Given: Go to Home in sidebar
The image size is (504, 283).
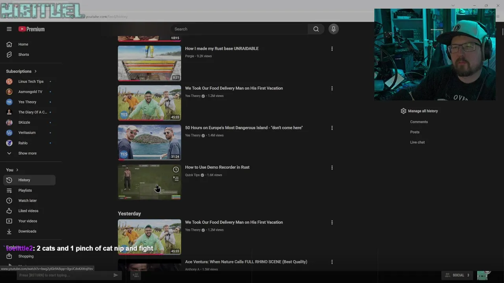Looking at the screenshot, I should (30, 44).
